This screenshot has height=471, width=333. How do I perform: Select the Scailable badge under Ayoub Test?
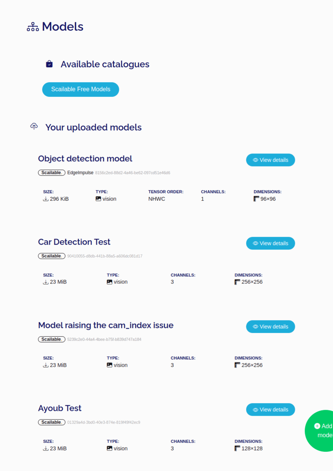tap(52, 422)
